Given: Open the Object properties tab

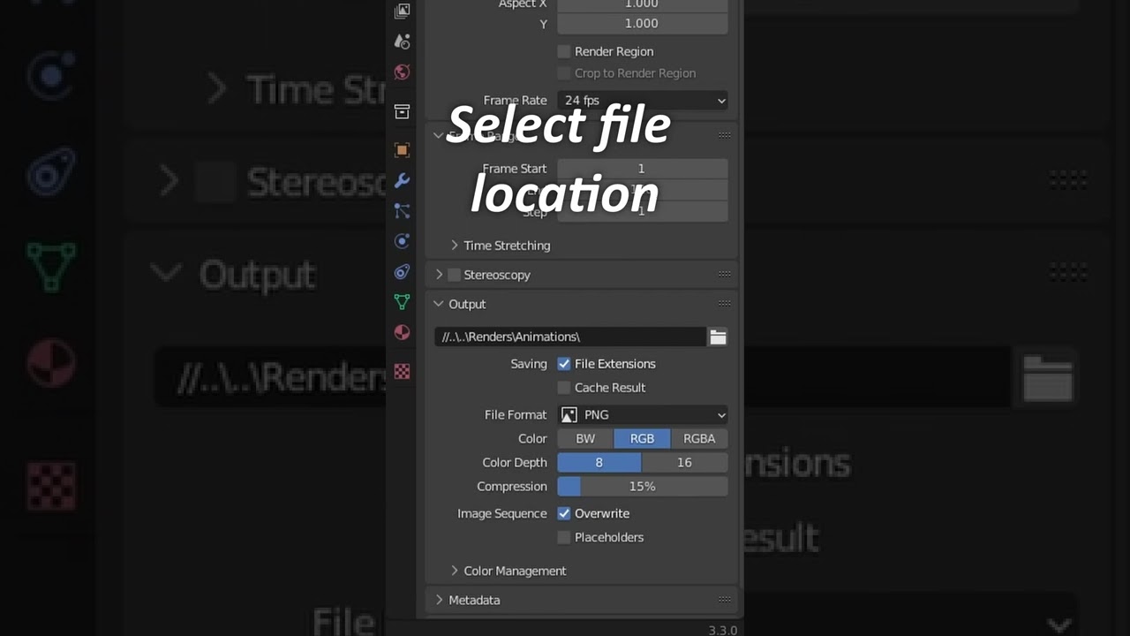Looking at the screenshot, I should [402, 150].
